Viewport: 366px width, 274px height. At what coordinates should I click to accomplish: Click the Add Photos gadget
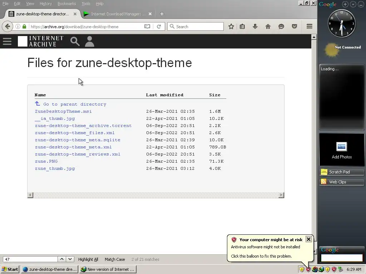coord(342,149)
